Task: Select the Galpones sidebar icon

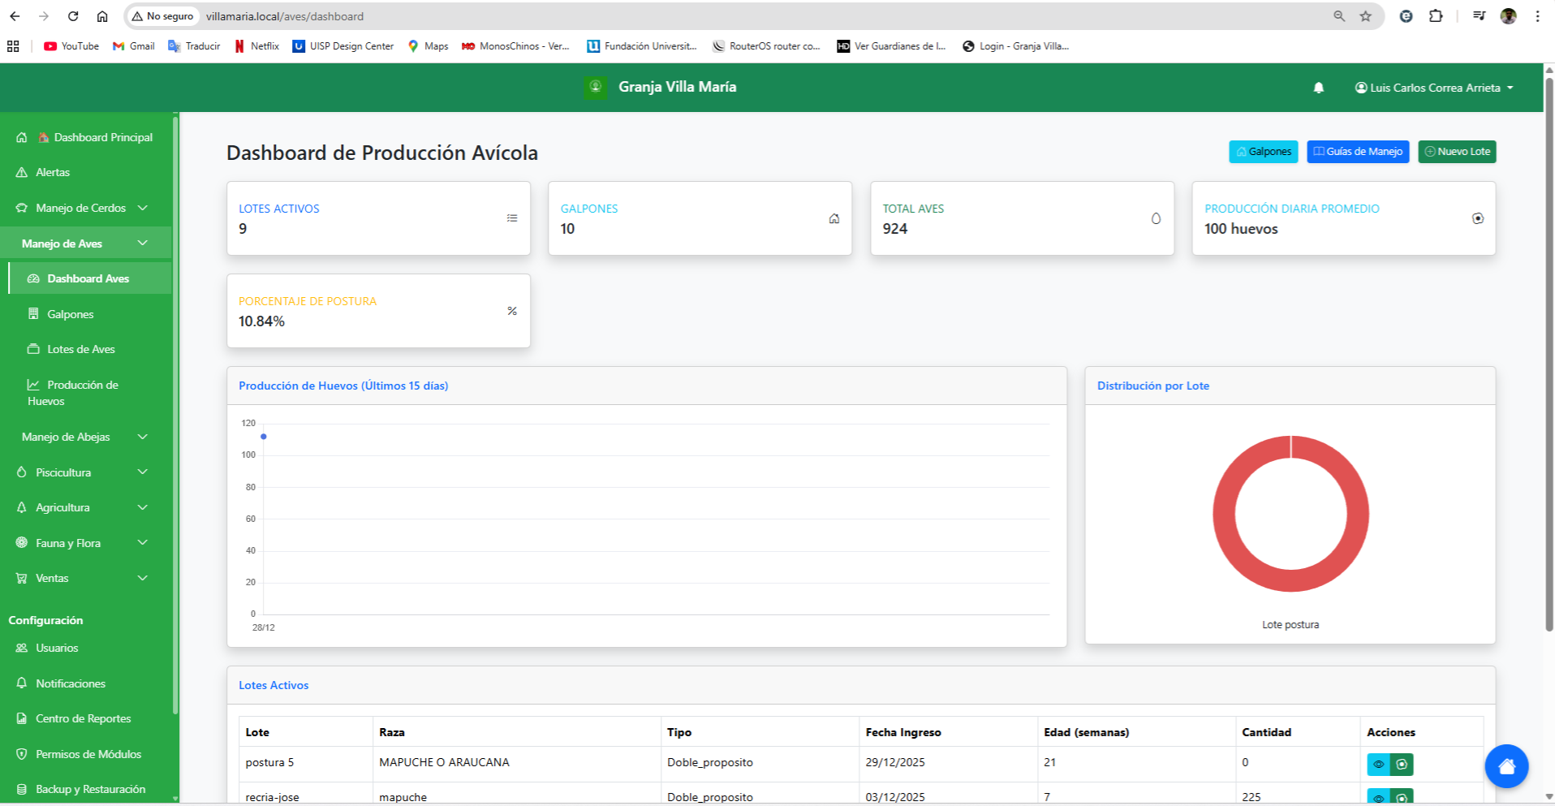Action: pos(33,314)
